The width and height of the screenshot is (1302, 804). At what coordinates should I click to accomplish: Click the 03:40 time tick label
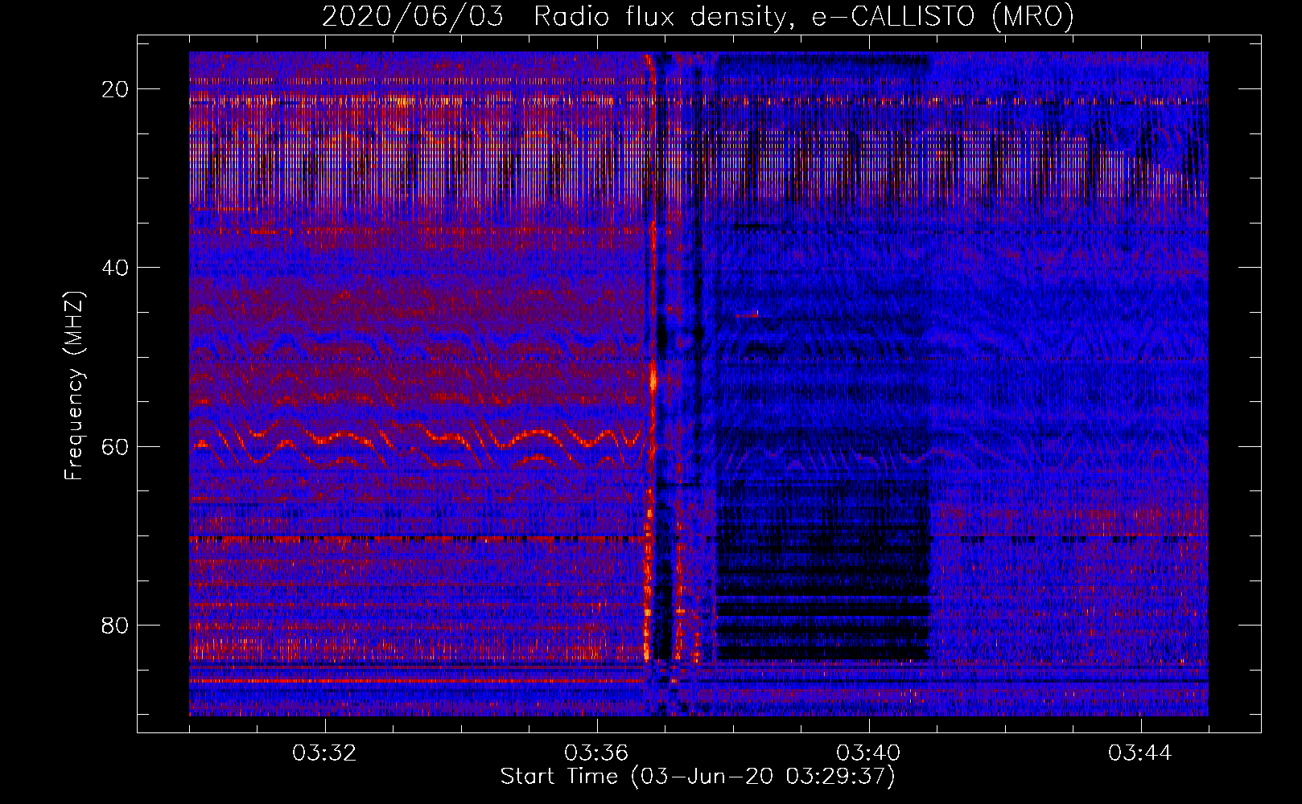[x=868, y=753]
